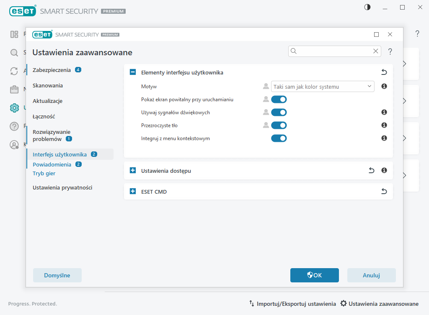Image resolution: width=429 pixels, height=315 pixels.
Task: Click info icon for Używaj sygnałów dźwiękowych
Action: (384, 112)
